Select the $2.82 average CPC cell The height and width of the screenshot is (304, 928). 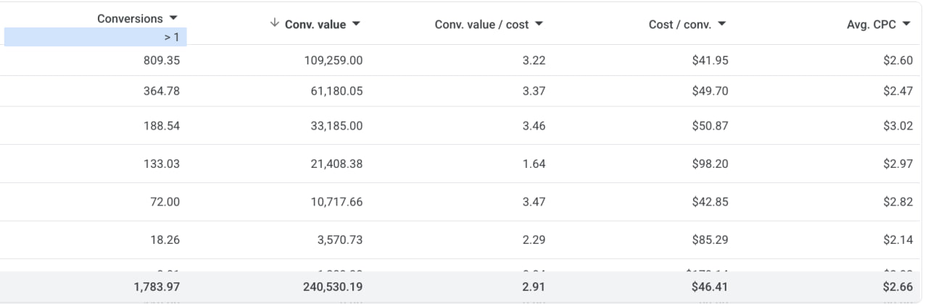click(898, 201)
